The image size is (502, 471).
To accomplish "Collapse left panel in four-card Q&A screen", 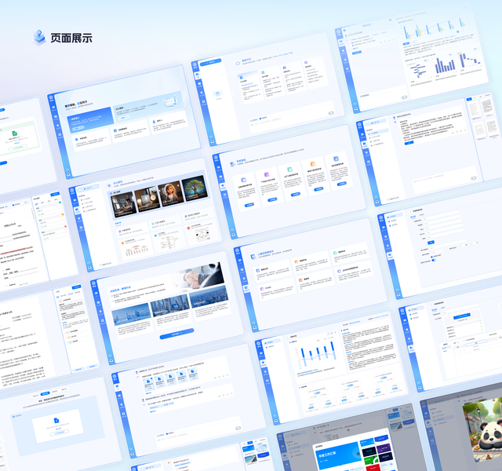I will [x=233, y=94].
